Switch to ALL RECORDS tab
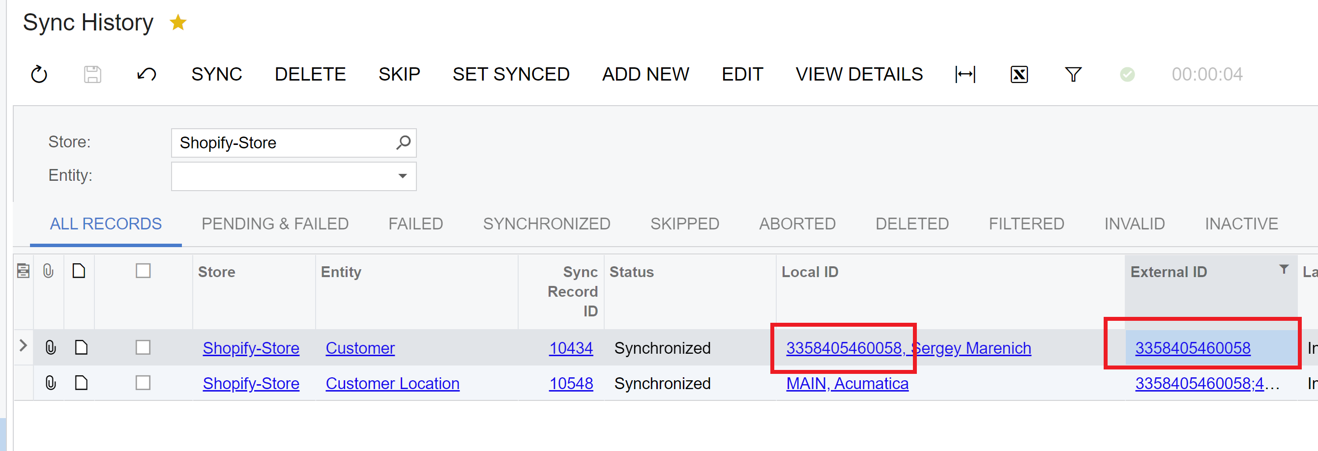The image size is (1318, 451). [x=106, y=224]
